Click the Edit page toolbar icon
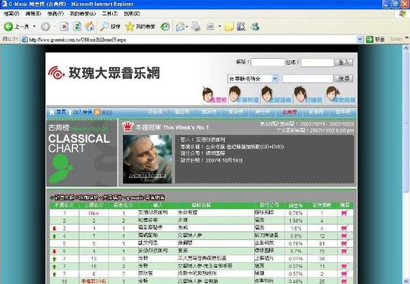The width and height of the screenshot is (410, 284). (210, 27)
